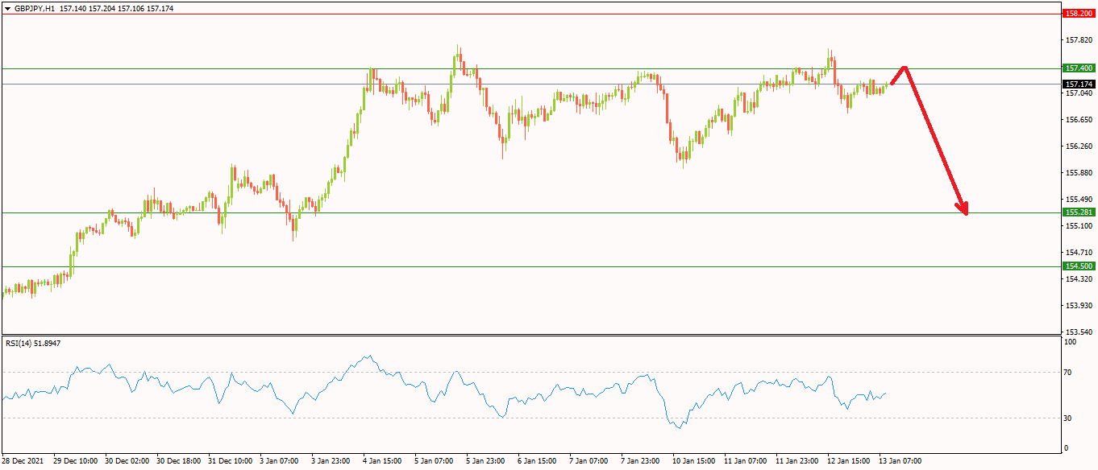Click the RSI scale value 100
This screenshot has width=1098, height=470.
coord(1071,342)
